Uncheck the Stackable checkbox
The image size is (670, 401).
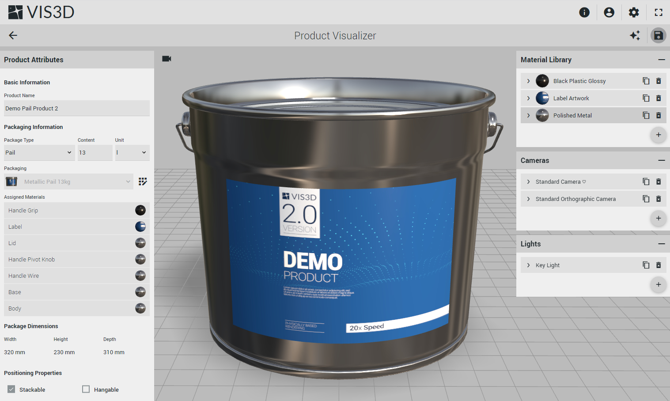click(11, 389)
